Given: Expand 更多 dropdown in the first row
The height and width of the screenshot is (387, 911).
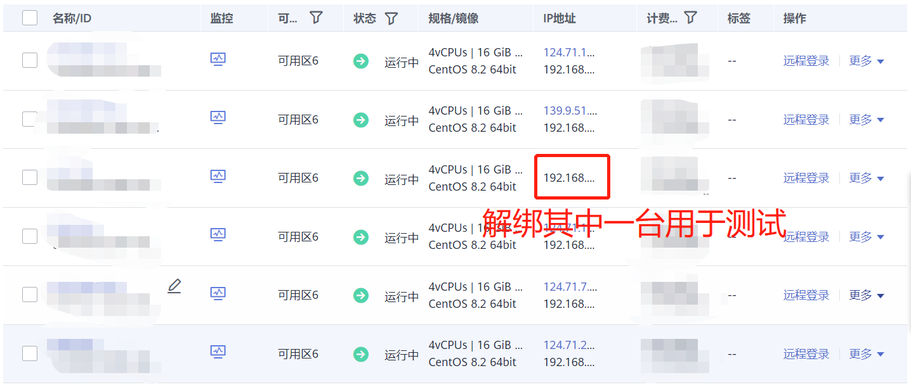Looking at the screenshot, I should click(x=867, y=61).
